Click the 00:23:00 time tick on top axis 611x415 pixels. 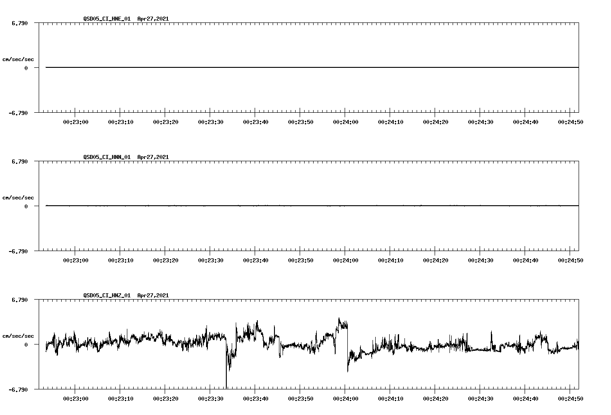[75, 121]
